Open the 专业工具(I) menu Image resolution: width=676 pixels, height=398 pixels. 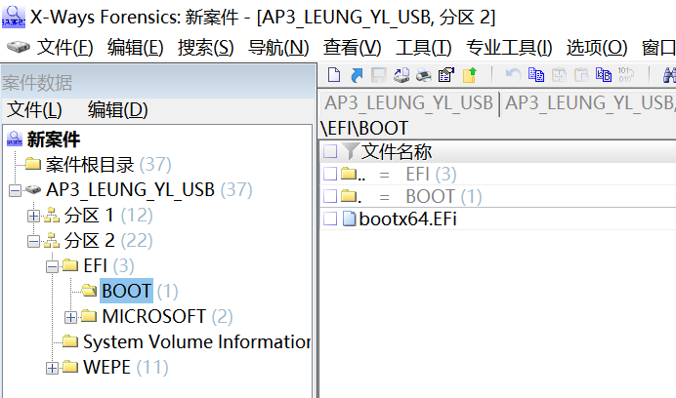click(x=509, y=47)
